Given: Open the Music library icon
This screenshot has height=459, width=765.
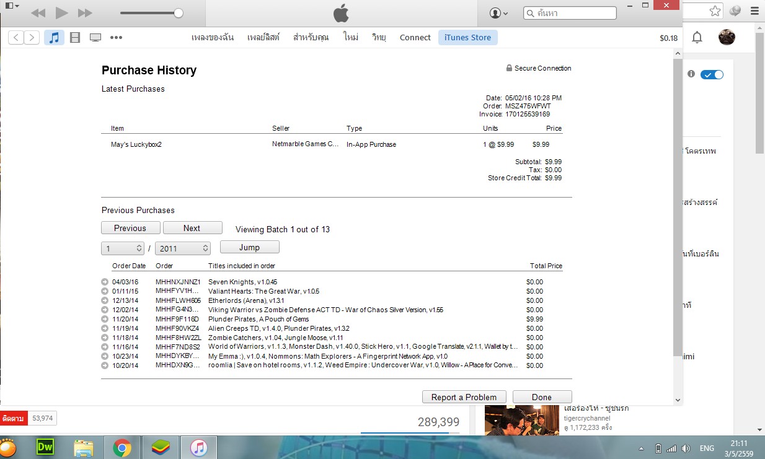Looking at the screenshot, I should point(54,37).
